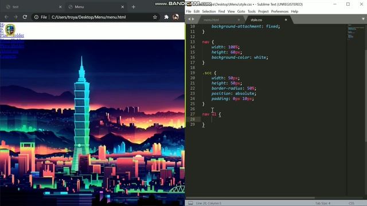Click the 'position: absolute;' declaration

coord(234,93)
